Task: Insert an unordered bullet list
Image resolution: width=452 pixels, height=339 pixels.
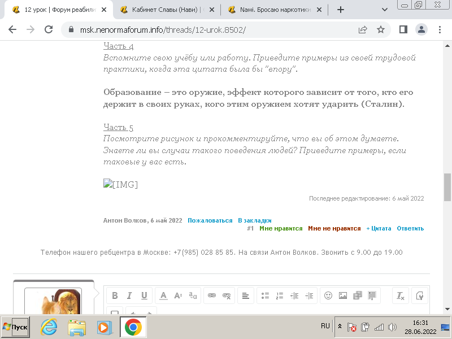Action: tap(265, 295)
